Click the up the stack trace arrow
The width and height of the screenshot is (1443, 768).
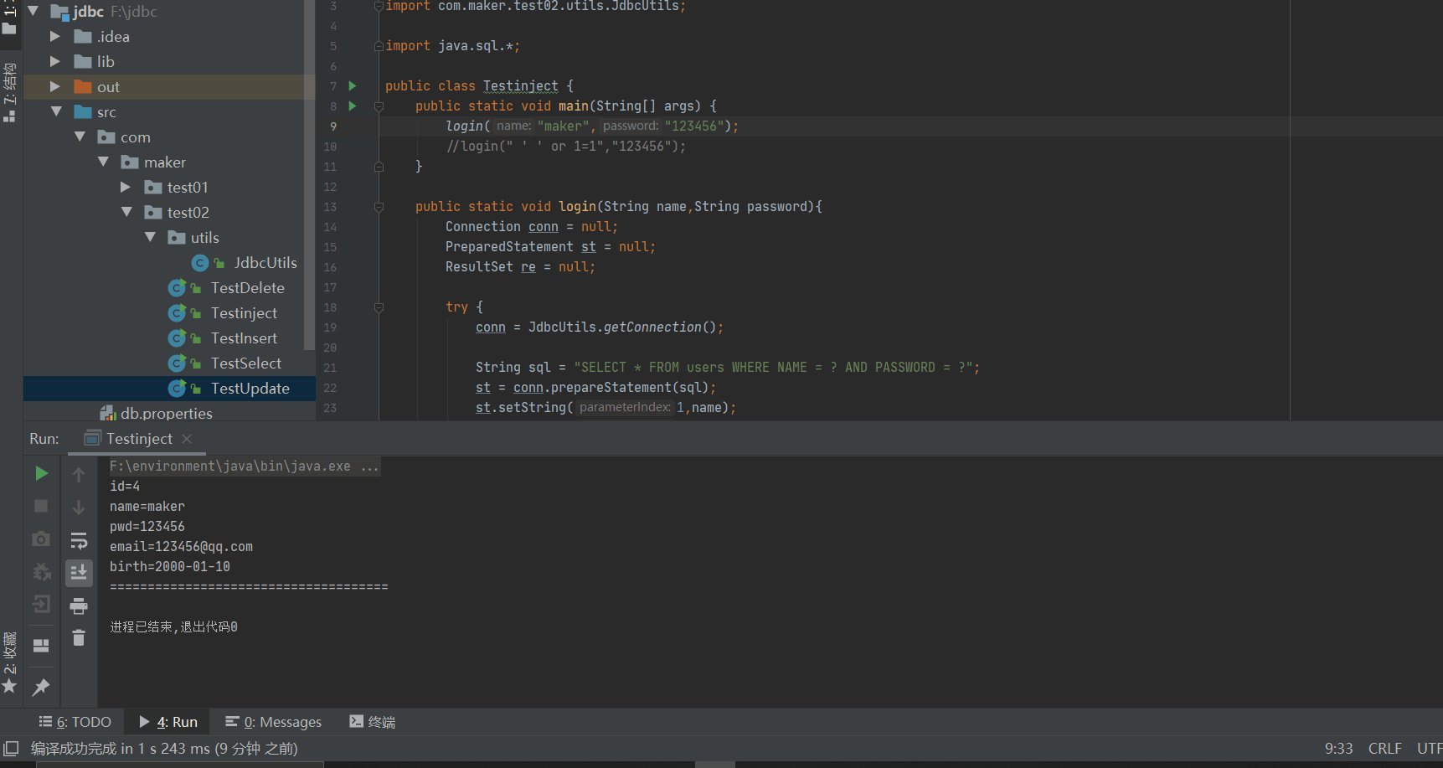pos(79,475)
